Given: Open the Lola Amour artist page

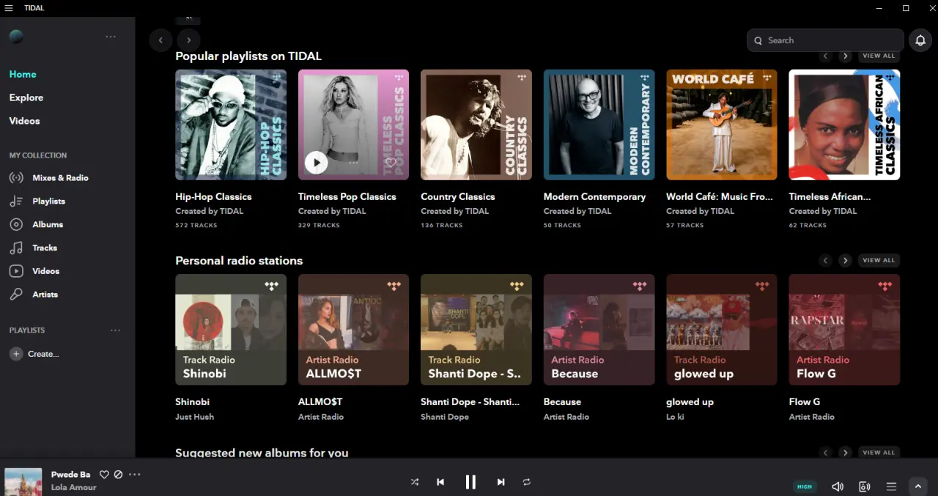Looking at the screenshot, I should [73, 487].
